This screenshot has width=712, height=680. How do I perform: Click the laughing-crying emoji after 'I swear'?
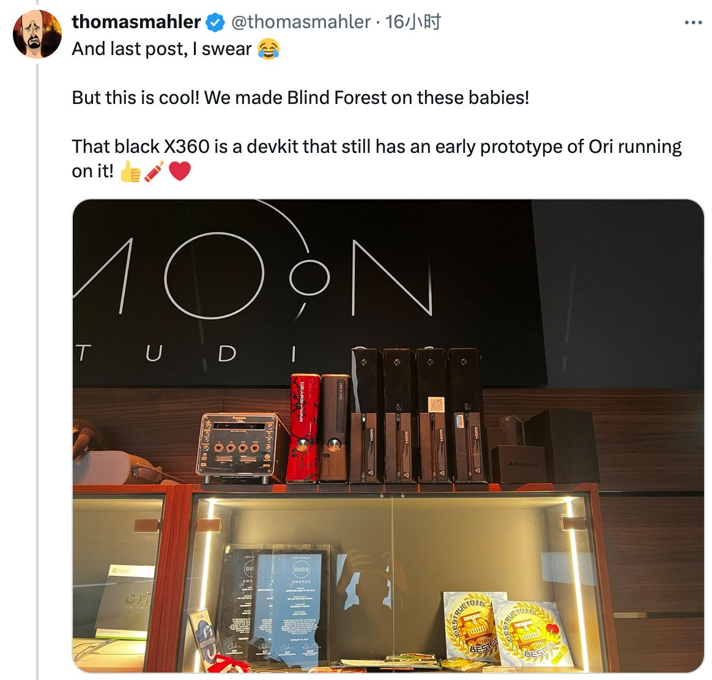269,48
